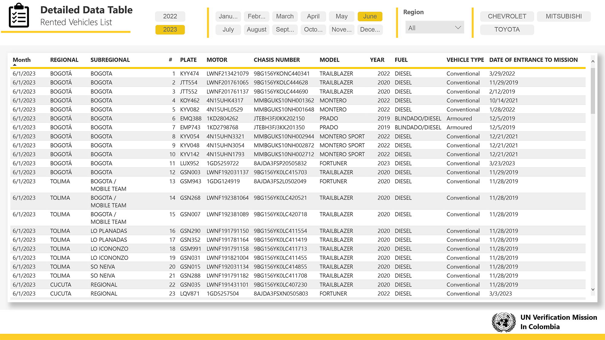Click Armoured type in EMQ388 row
The width and height of the screenshot is (605, 340).
pyautogui.click(x=459, y=118)
